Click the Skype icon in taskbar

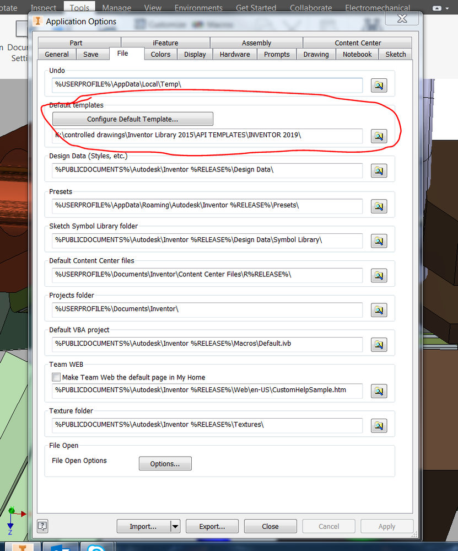[x=96, y=547]
